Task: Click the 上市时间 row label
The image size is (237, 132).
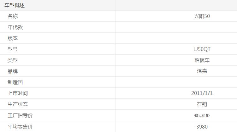Action: click(x=18, y=93)
